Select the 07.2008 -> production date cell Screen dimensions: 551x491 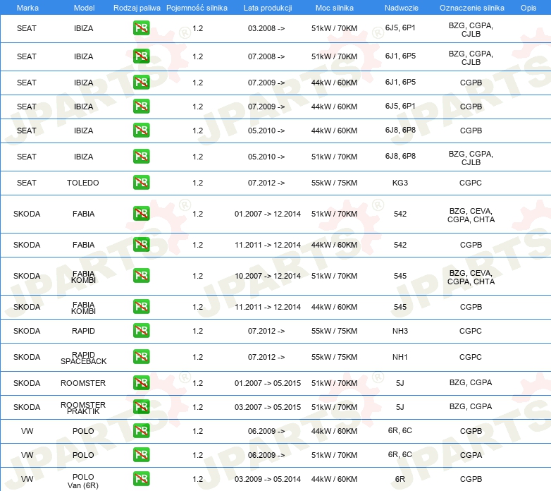(x=266, y=56)
